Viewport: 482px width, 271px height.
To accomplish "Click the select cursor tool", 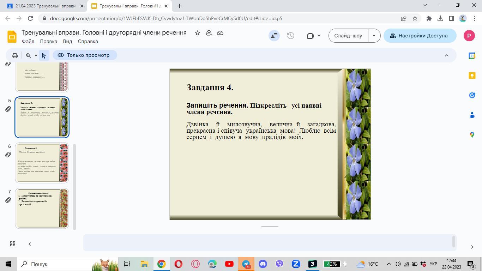I will point(44,55).
